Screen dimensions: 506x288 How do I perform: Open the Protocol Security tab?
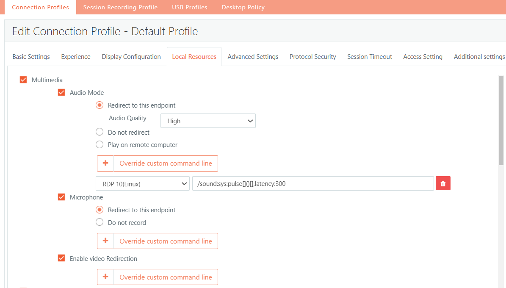tap(312, 57)
